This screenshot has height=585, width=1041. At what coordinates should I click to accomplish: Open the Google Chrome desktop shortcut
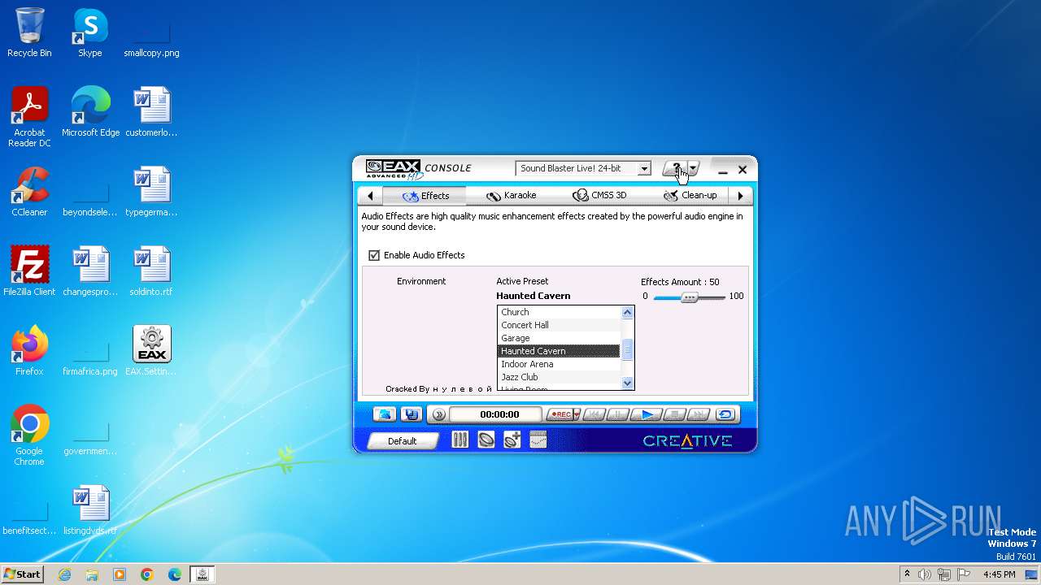click(x=29, y=435)
